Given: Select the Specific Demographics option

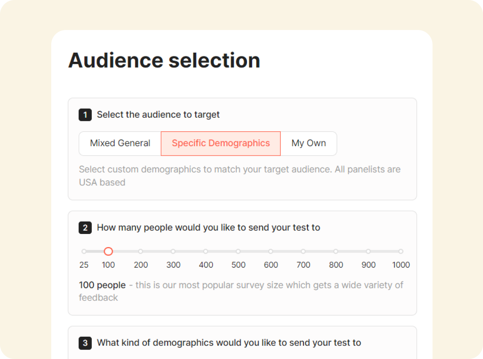Looking at the screenshot, I should coord(221,143).
